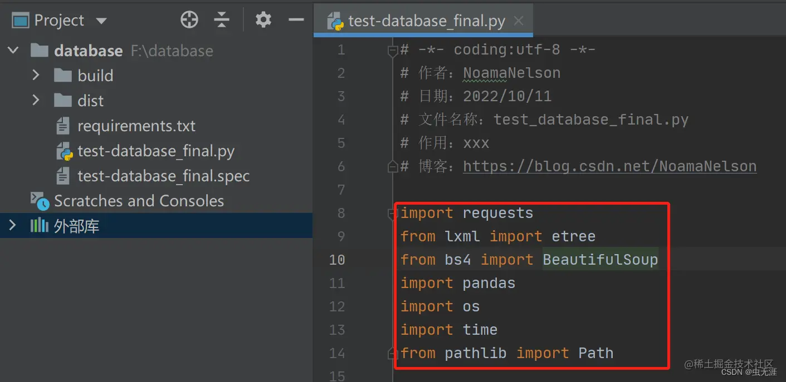
Task: Hide the Project panel with minus icon
Action: tap(296, 20)
